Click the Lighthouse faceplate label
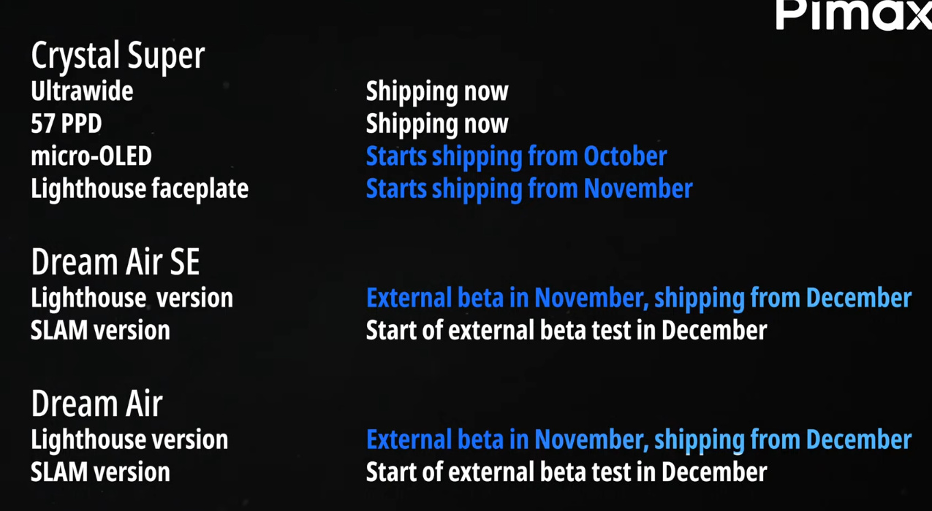This screenshot has height=511, width=932. tap(140, 188)
